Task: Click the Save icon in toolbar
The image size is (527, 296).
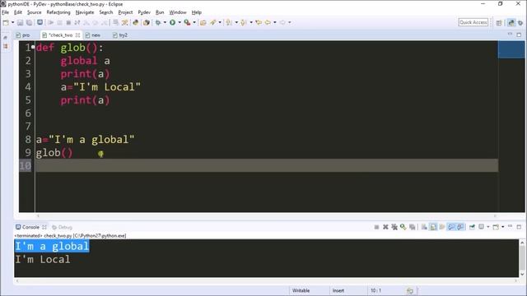Action: pyautogui.click(x=20, y=22)
